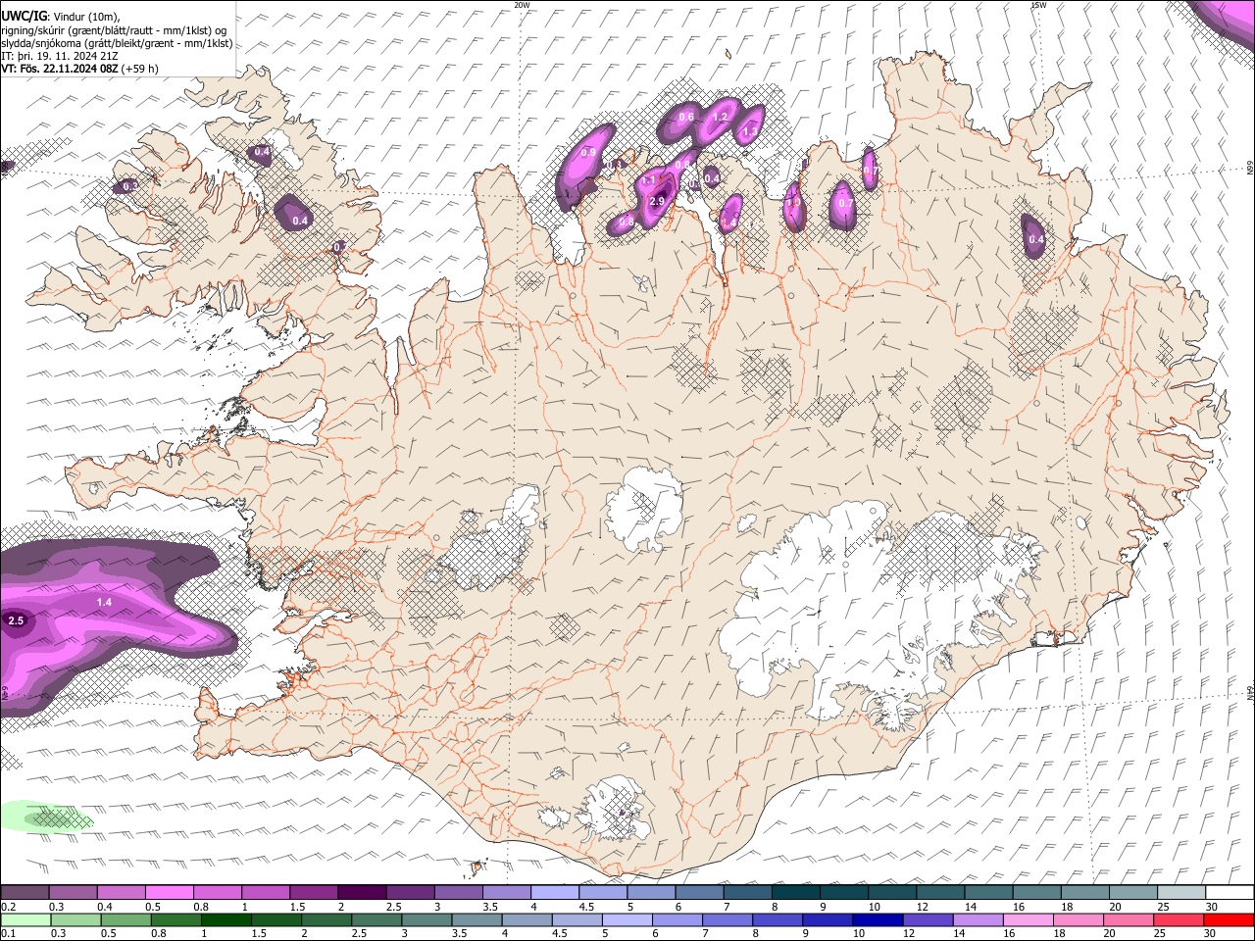Click the 'rigning/skúrir' legend description line
Image resolution: width=1255 pixels, height=941 pixels.
pyautogui.click(x=114, y=29)
